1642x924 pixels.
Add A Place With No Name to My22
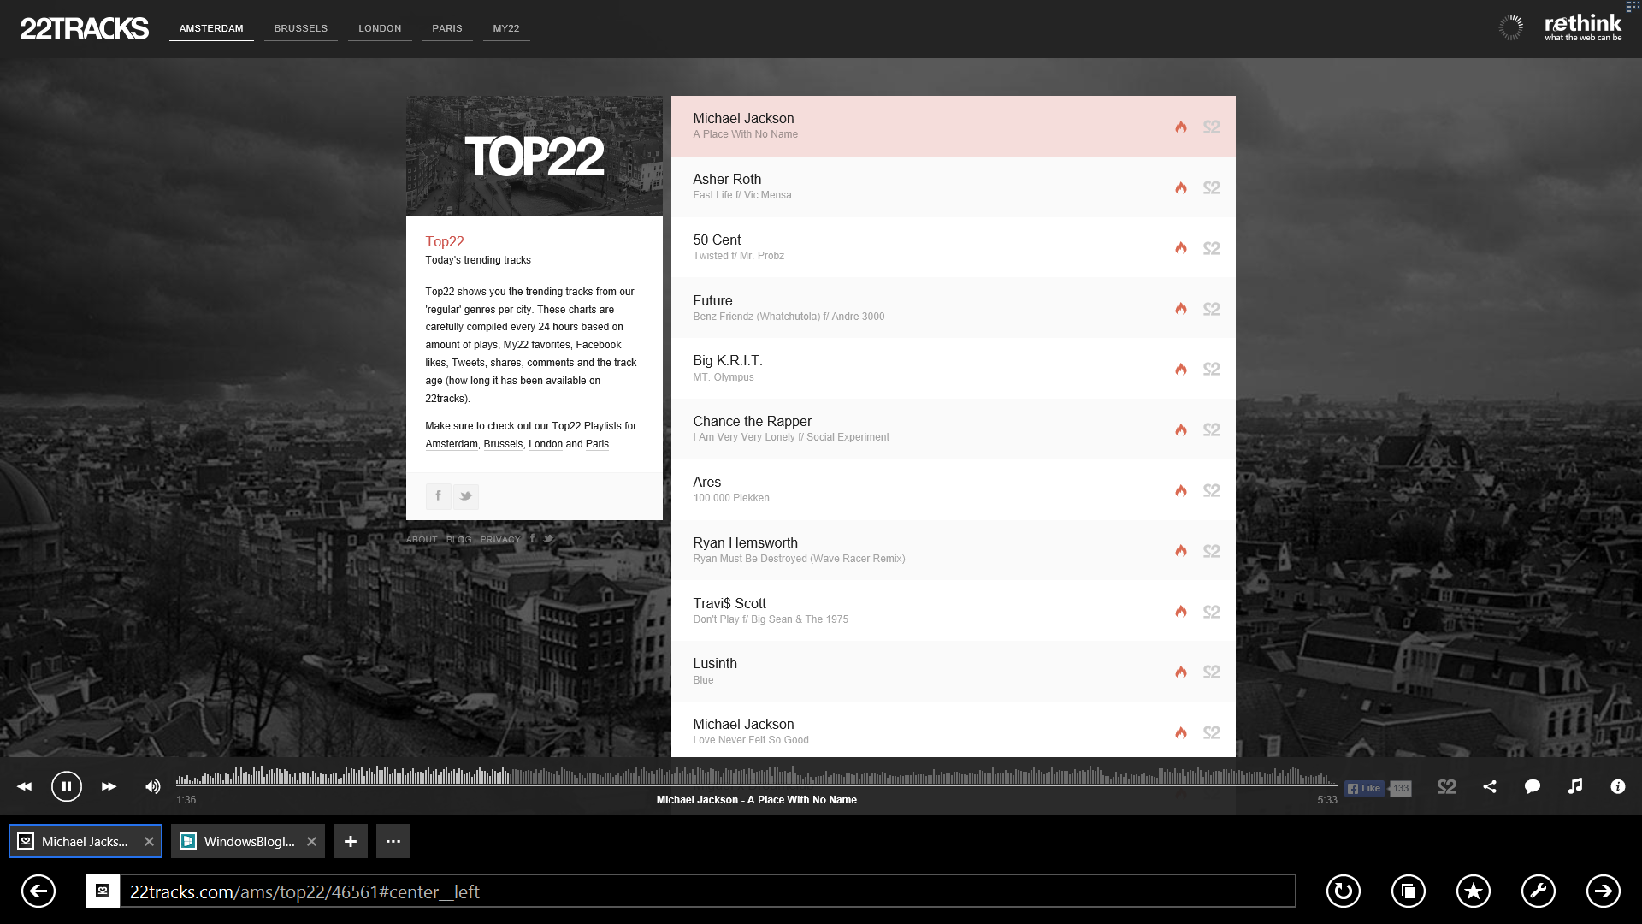click(1212, 127)
